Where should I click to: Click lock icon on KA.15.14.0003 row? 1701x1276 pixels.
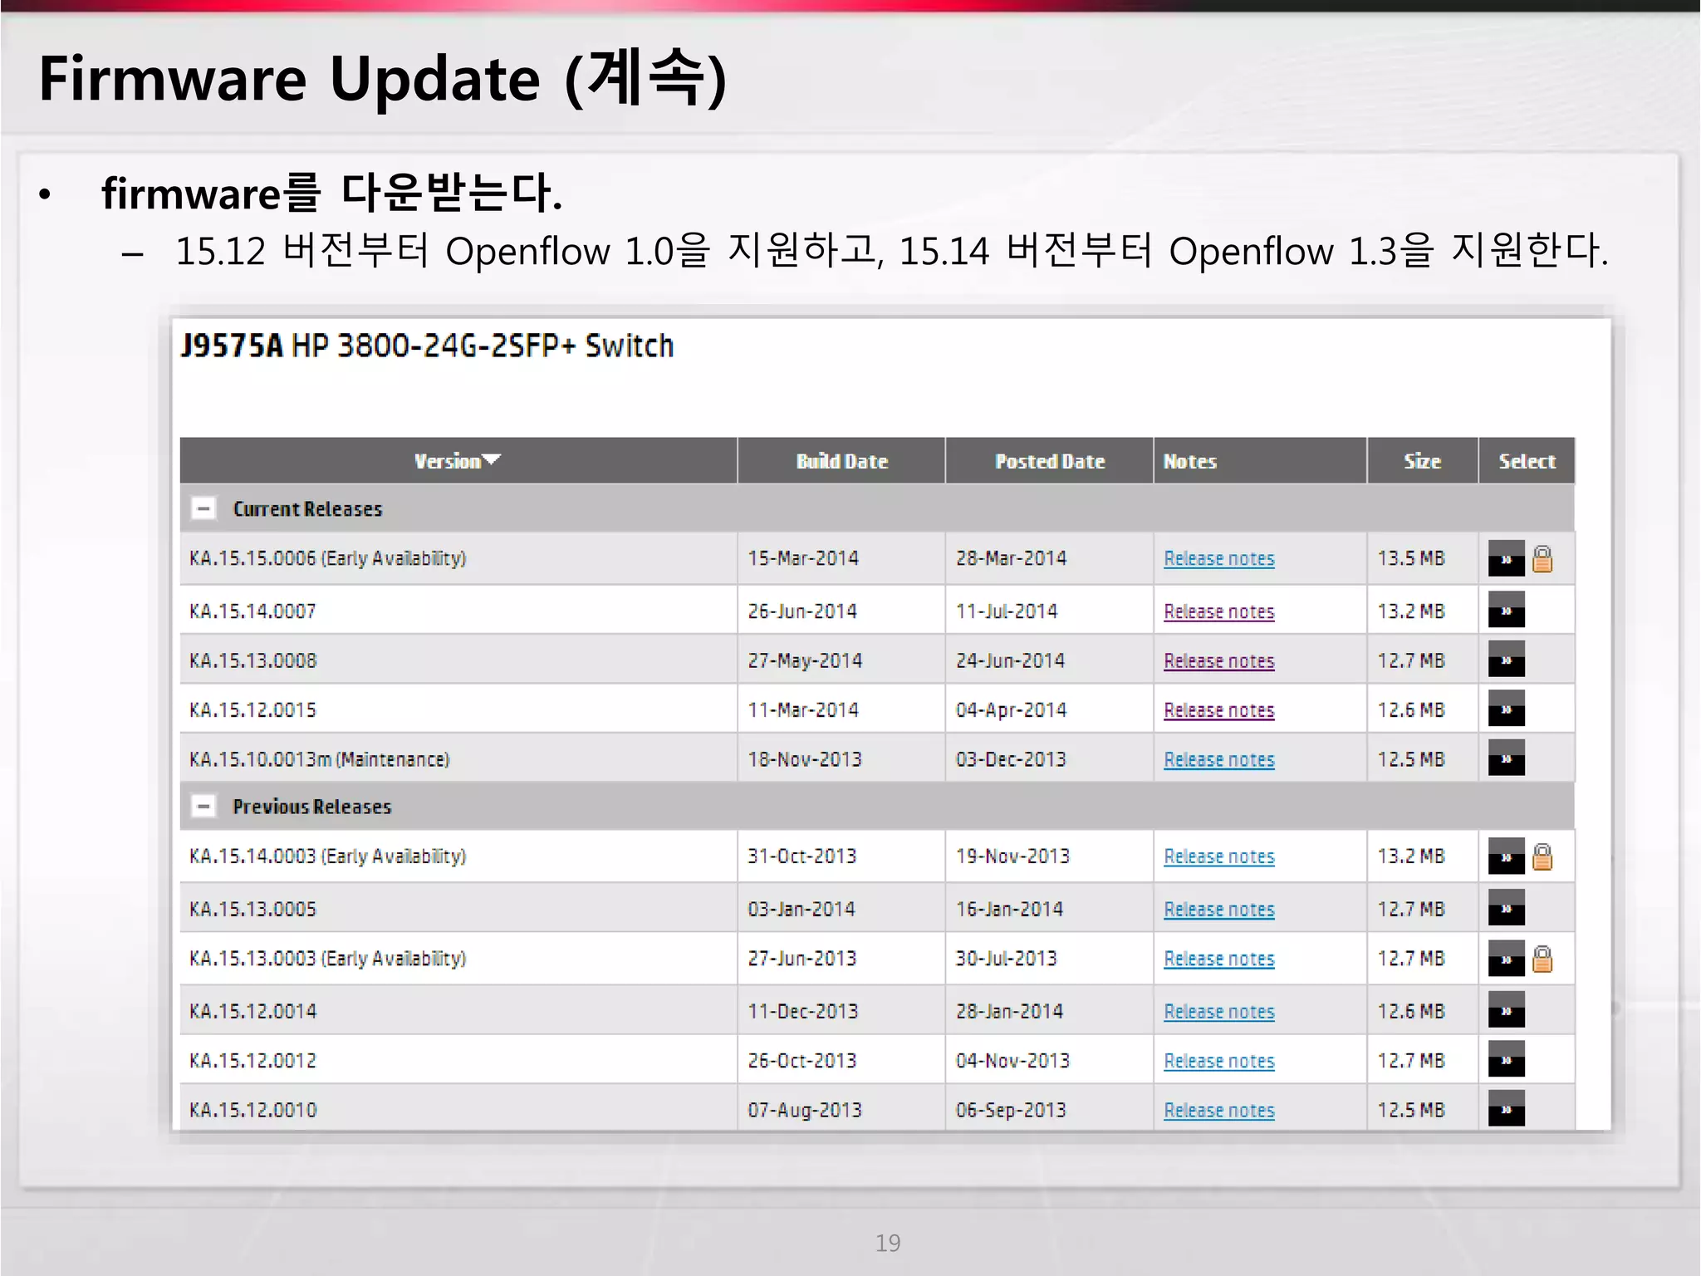1542,856
